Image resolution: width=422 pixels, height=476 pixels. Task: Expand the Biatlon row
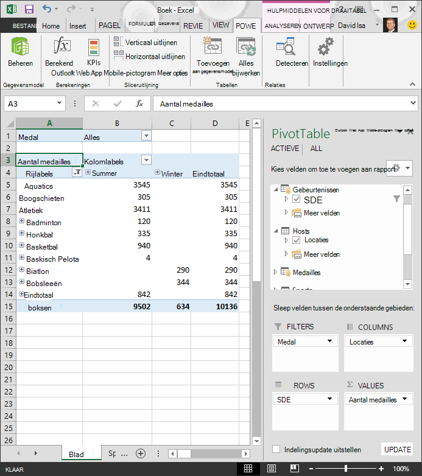pos(21,269)
